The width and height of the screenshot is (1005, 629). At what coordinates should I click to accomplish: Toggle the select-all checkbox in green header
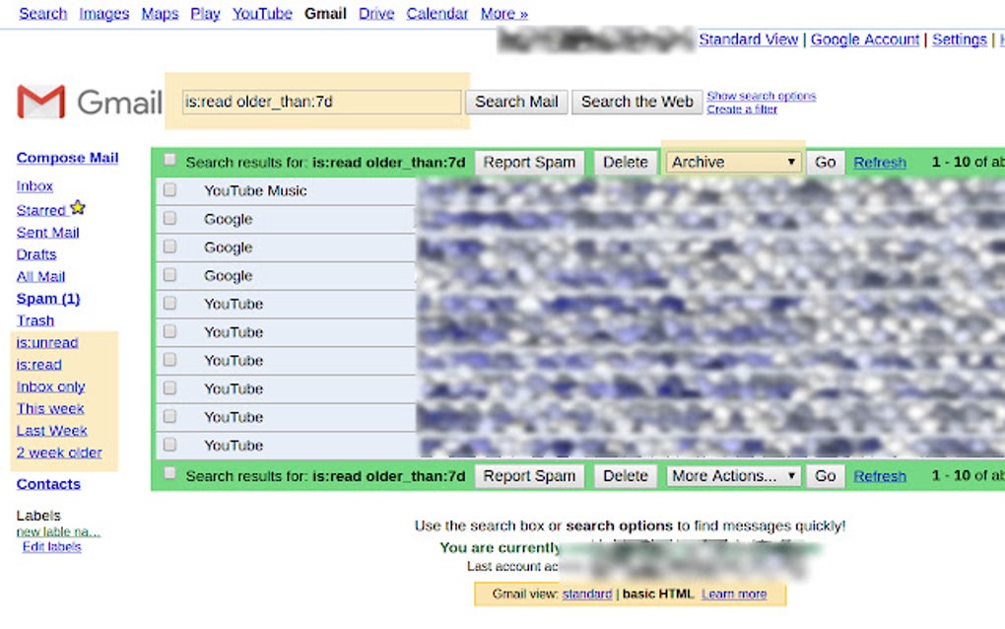[169, 158]
